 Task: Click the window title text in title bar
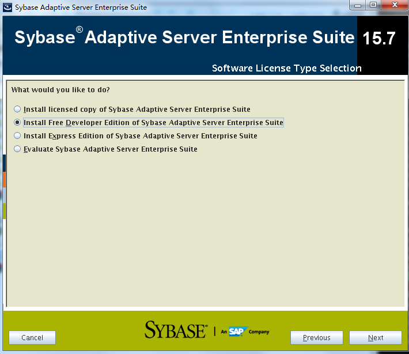coord(81,7)
